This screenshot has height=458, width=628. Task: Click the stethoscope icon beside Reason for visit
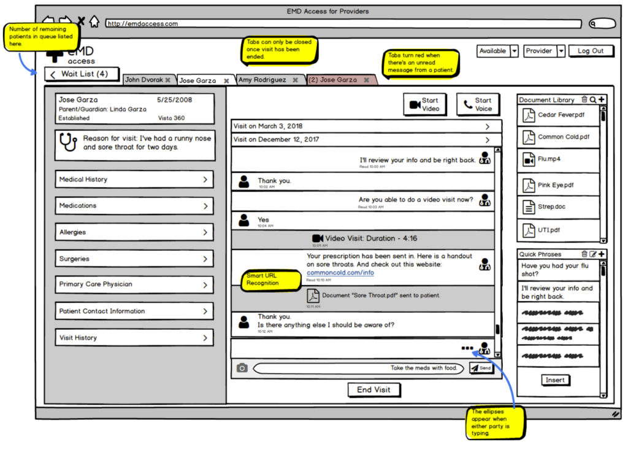tap(68, 142)
